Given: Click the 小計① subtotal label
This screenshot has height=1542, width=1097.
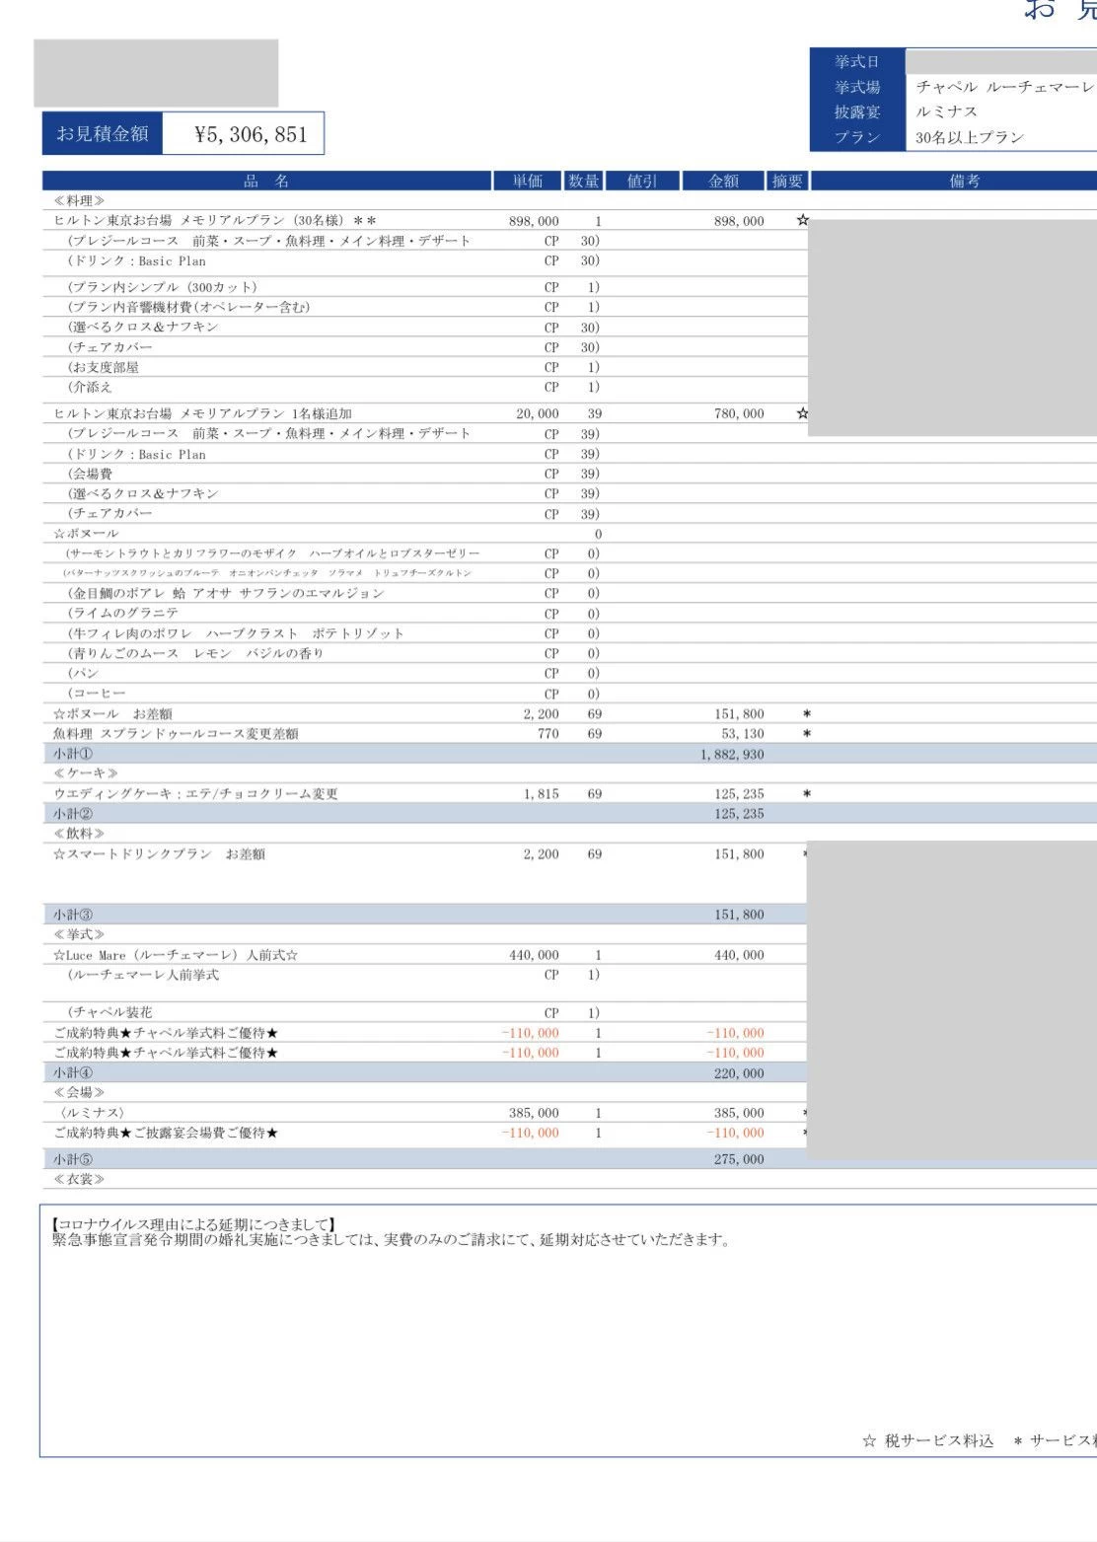Looking at the screenshot, I should (x=73, y=754).
